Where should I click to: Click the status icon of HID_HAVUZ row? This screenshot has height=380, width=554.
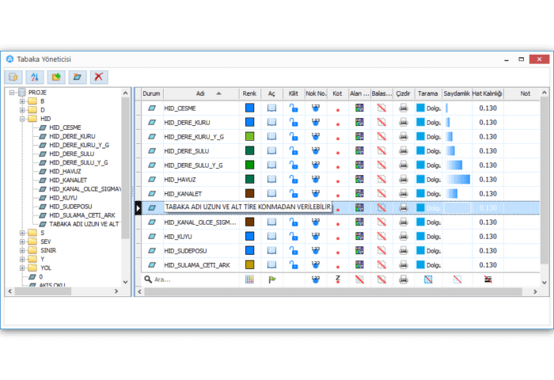click(x=152, y=179)
